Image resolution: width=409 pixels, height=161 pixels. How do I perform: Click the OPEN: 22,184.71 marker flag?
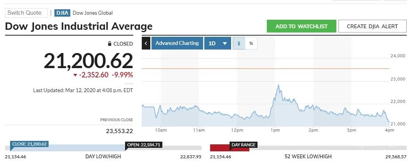144,146
